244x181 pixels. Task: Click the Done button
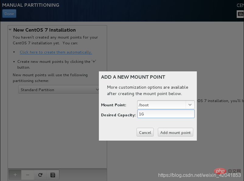9,14
